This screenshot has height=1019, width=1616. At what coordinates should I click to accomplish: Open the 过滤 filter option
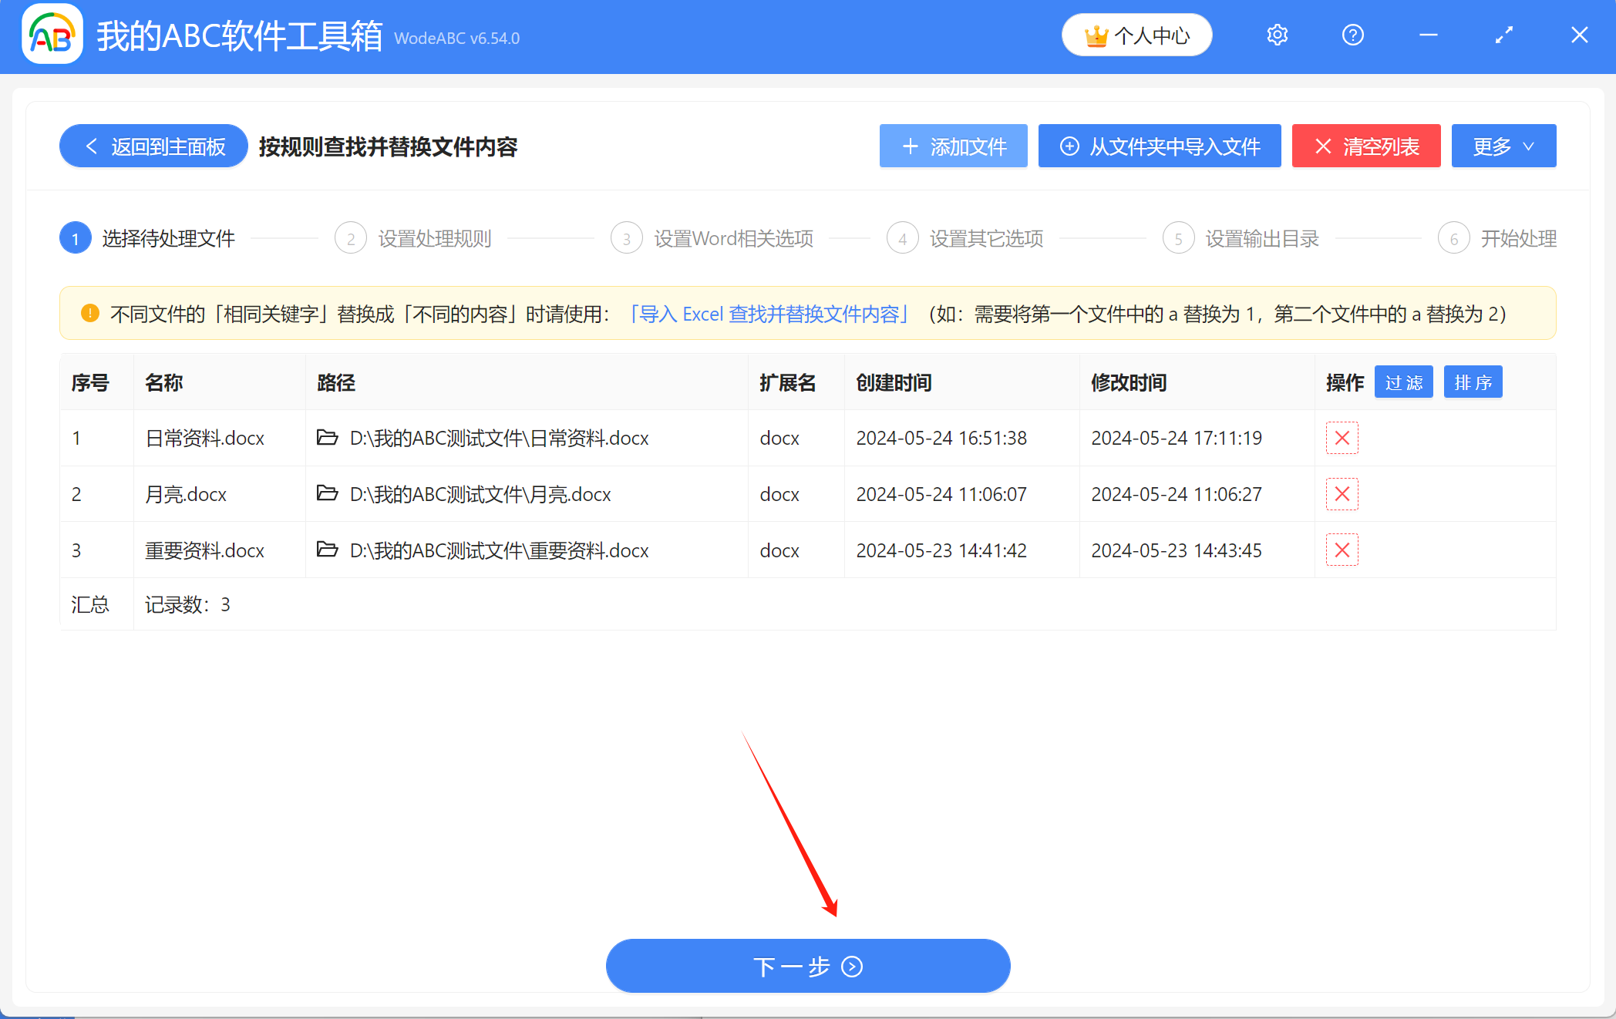[1403, 382]
